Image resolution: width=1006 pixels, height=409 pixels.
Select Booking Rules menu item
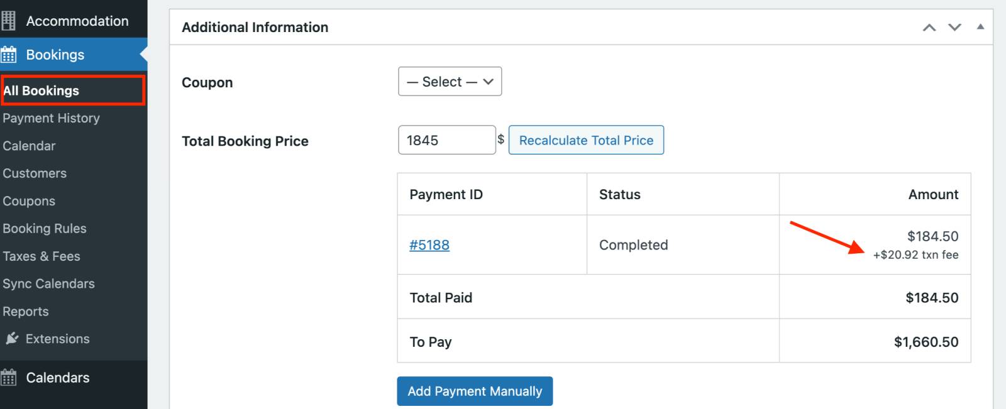tap(45, 229)
